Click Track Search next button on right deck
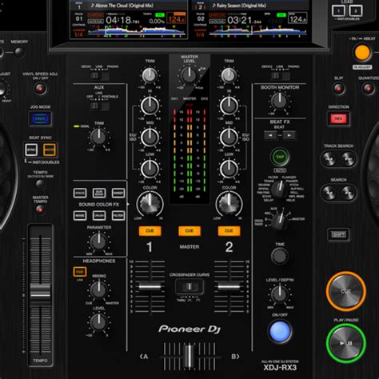 [348, 159]
